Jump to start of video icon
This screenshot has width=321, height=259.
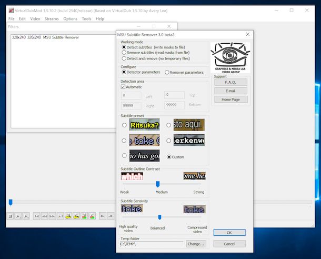click(x=37, y=216)
